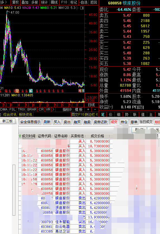
Task: Open the 综合资讯 news tab
Action: [x=10, y=114]
